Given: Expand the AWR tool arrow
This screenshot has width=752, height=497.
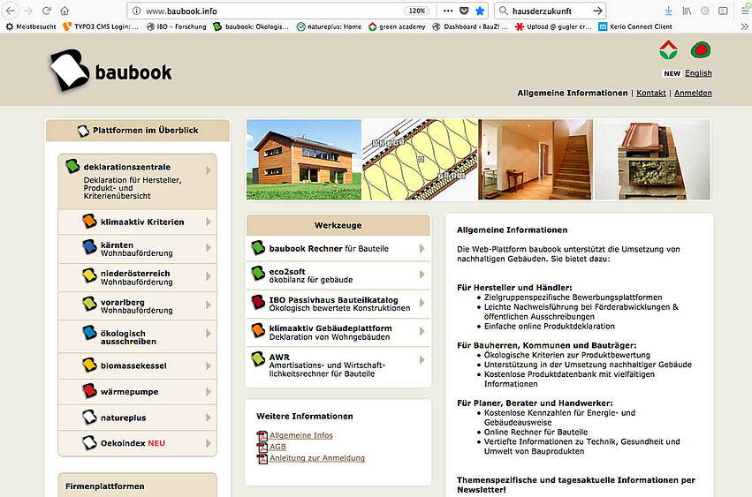Looking at the screenshot, I should coord(422,359).
